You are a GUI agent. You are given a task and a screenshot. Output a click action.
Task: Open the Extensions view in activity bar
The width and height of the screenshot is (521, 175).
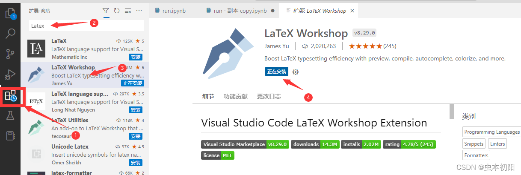coord(11,96)
